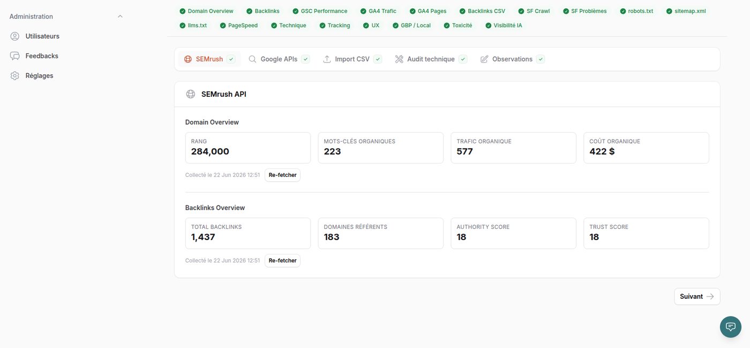Select the Coût organique value 422 $
The width and height of the screenshot is (750, 348).
pos(602,152)
